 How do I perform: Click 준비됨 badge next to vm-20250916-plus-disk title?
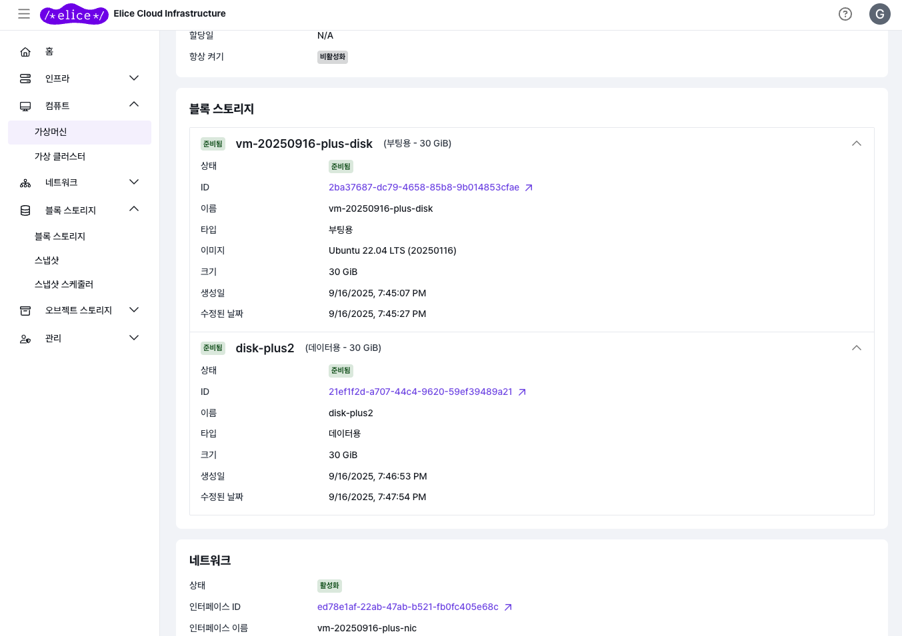pyautogui.click(x=213, y=144)
